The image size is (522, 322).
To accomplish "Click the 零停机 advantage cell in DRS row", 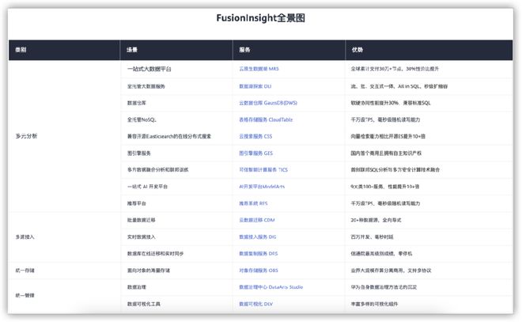I will [381, 253].
